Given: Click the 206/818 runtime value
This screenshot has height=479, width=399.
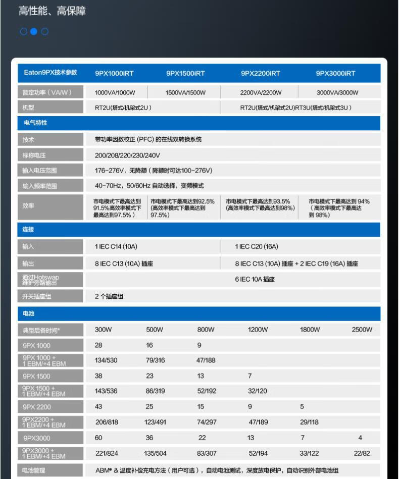Looking at the screenshot, I should [x=107, y=422].
